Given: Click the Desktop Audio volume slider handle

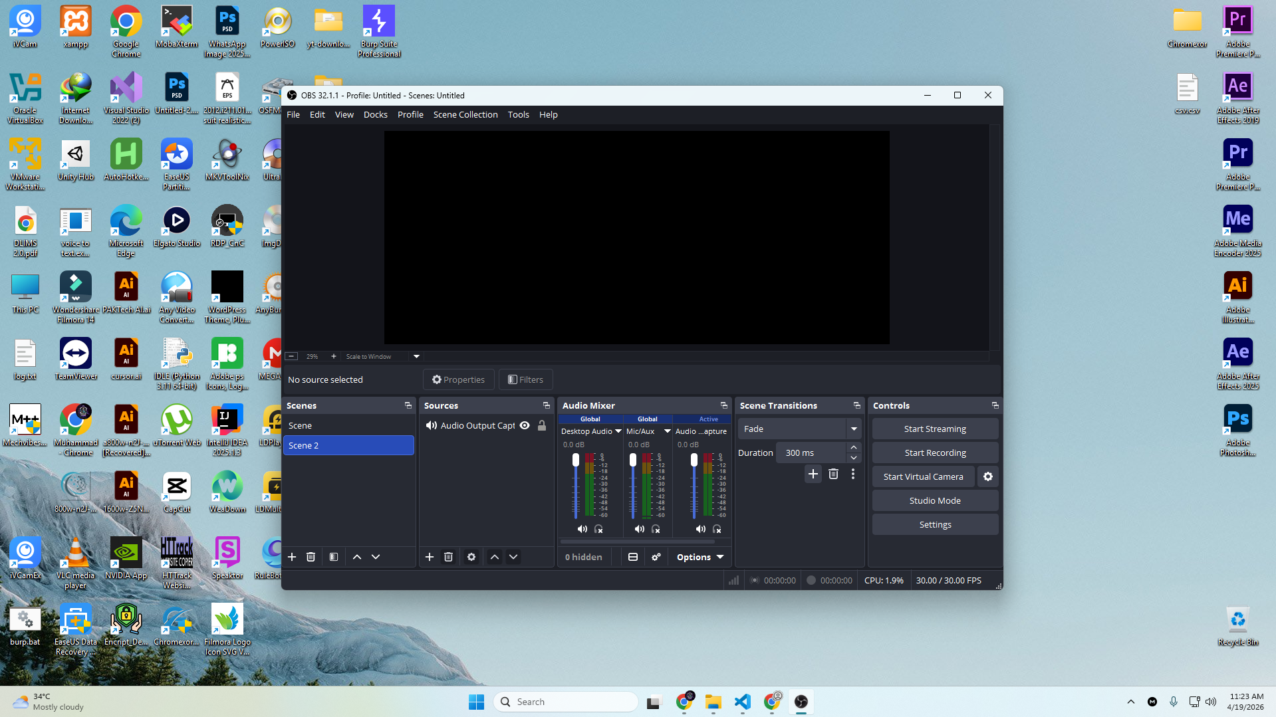Looking at the screenshot, I should (x=576, y=460).
